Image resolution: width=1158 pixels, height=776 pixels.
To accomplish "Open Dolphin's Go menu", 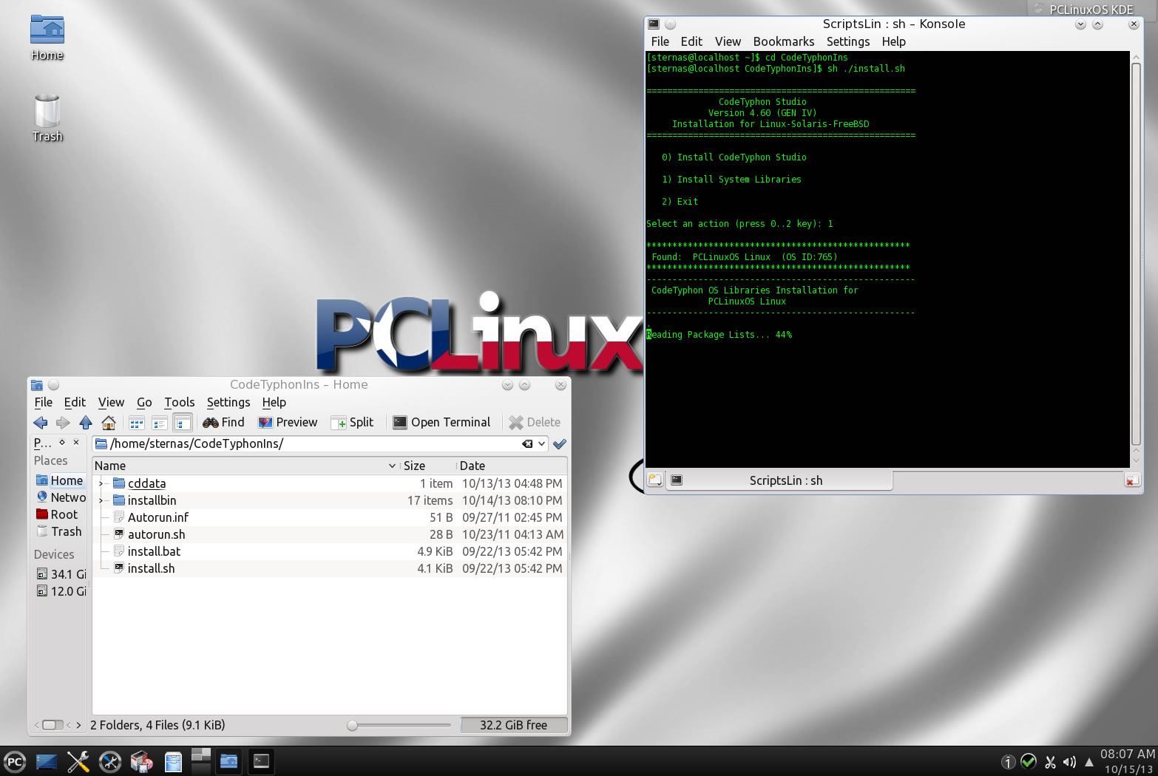I will click(x=144, y=402).
